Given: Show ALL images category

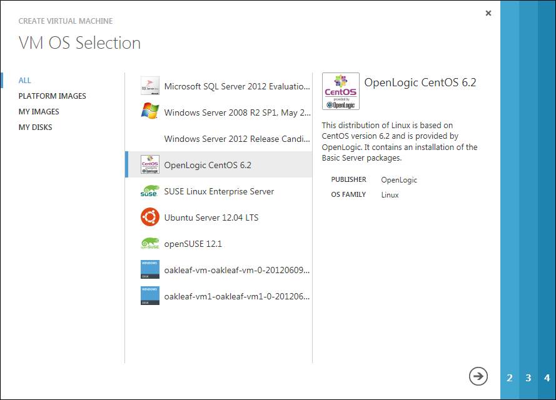Looking at the screenshot, I should tap(25, 81).
